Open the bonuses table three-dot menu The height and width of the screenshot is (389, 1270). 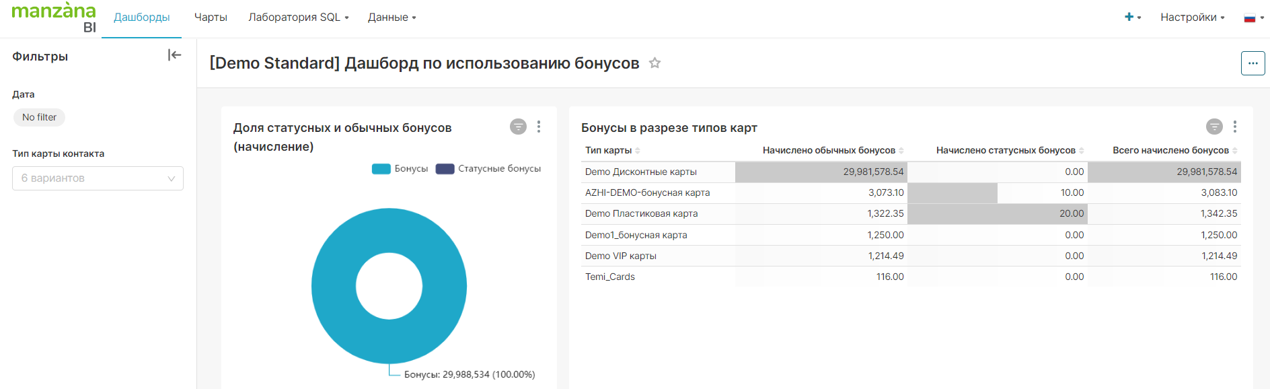tap(1235, 127)
